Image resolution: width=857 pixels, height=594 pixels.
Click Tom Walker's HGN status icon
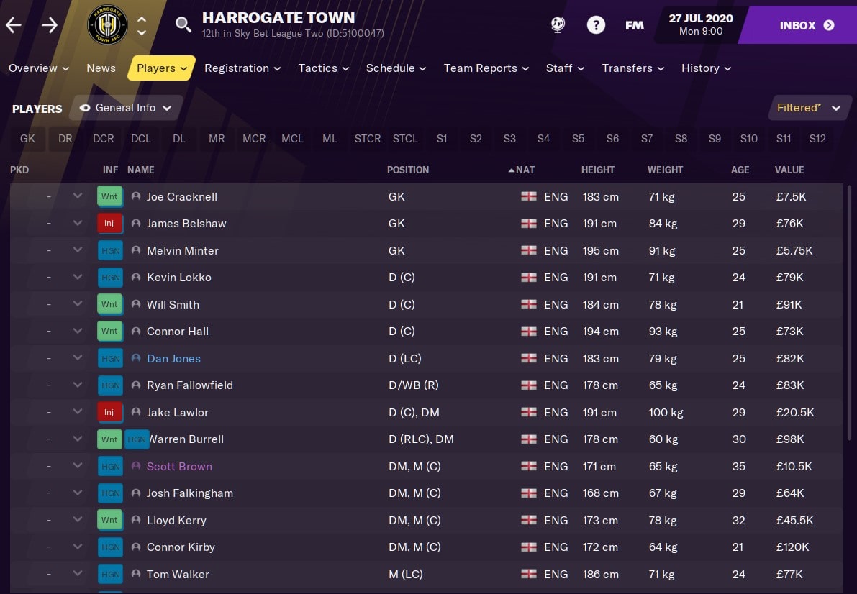pos(110,574)
